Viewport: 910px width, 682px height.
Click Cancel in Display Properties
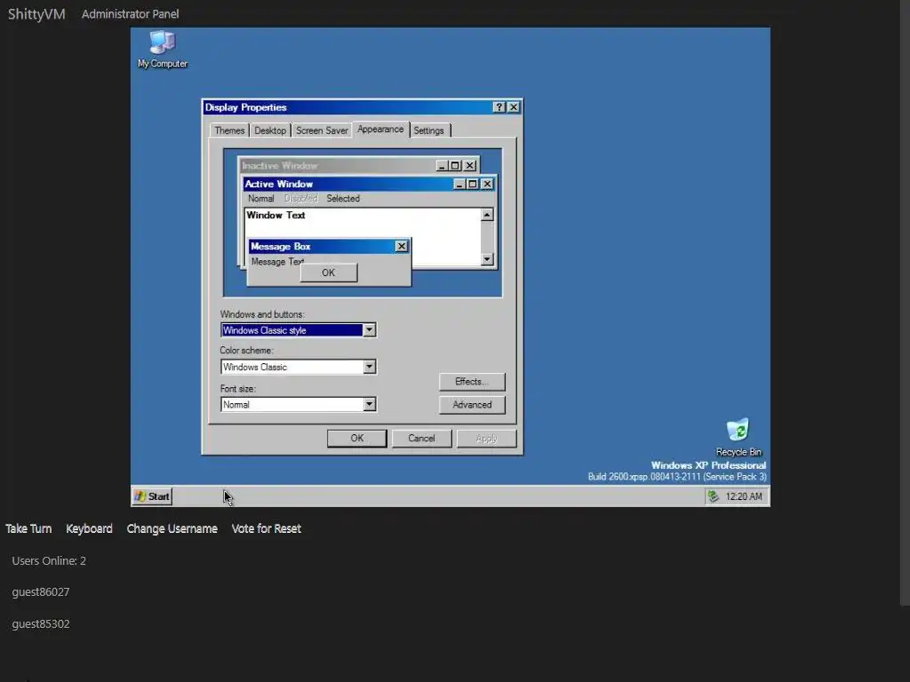(421, 439)
